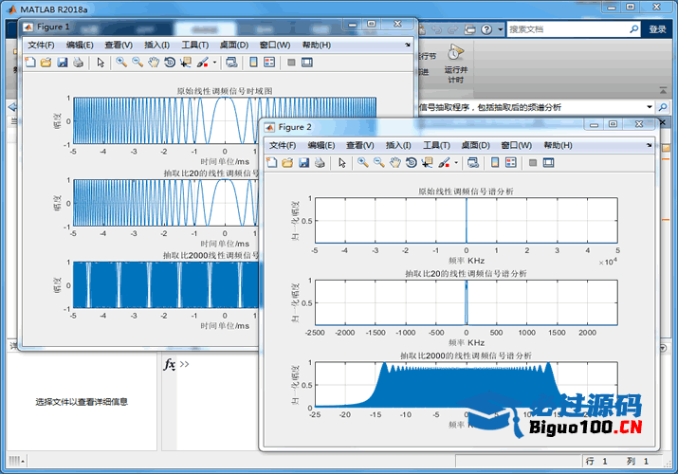Click MATLAB help question mark icon
678x474 pixels.
(486, 29)
